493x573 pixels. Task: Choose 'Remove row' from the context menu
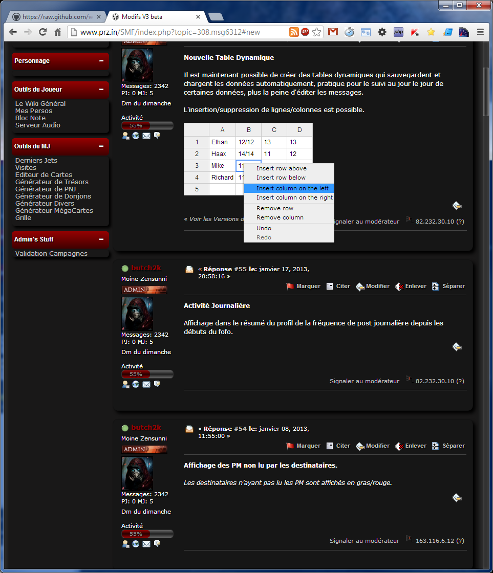coord(275,208)
